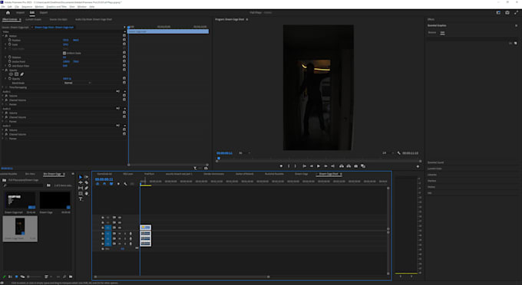
Task: Select the Slip tool
Action: click(81, 188)
